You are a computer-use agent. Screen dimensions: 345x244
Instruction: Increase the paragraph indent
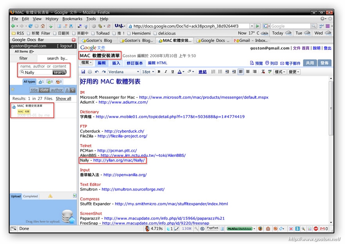pos(234,72)
